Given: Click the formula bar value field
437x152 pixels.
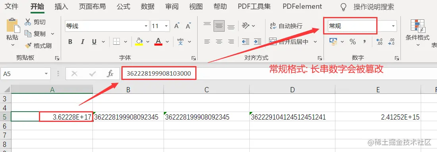Looking at the screenshot, I should pos(279,74).
